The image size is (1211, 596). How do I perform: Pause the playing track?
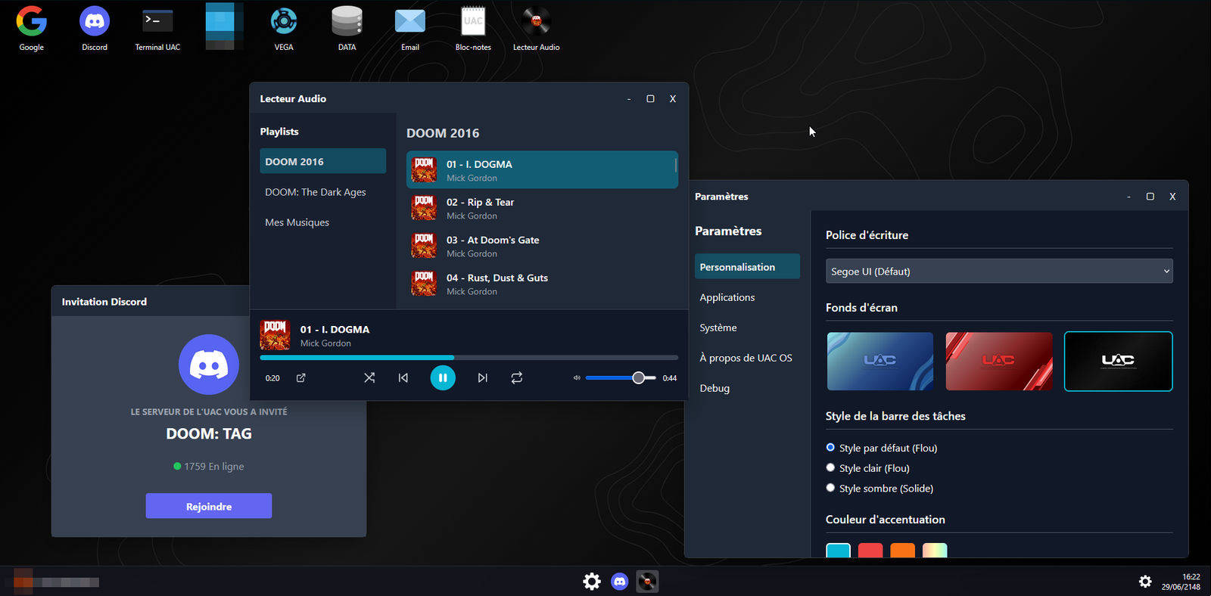(443, 377)
